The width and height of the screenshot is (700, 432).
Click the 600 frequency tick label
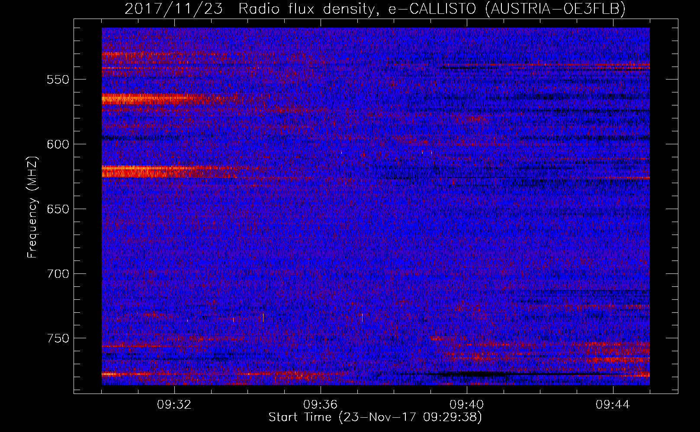[x=58, y=145]
